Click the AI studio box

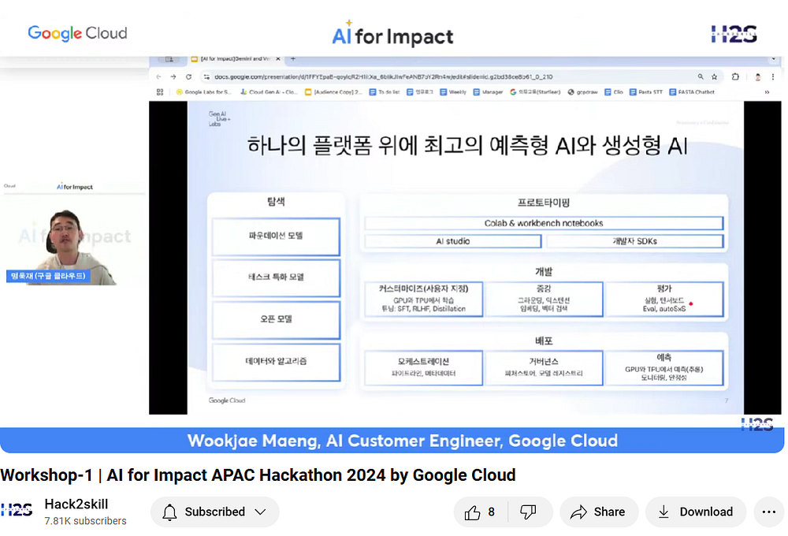click(453, 241)
